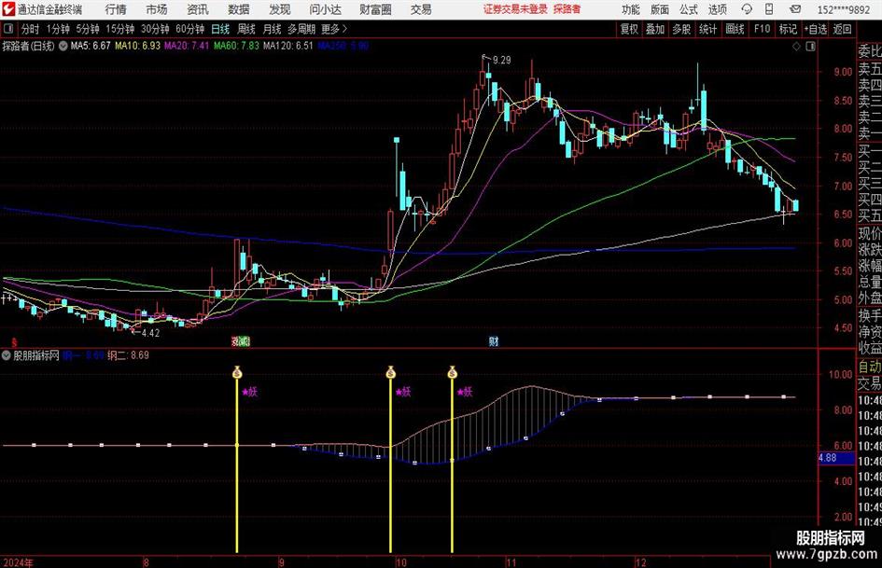Add stock with +自选 button

click(816, 29)
